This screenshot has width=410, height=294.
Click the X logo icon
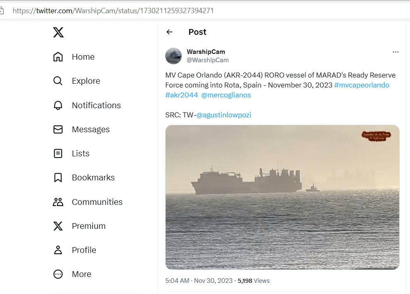tap(58, 32)
